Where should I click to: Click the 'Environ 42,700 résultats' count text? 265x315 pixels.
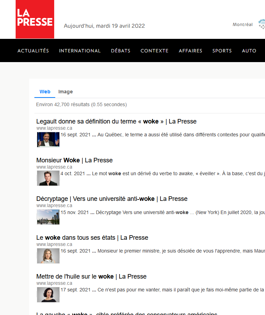(81, 104)
